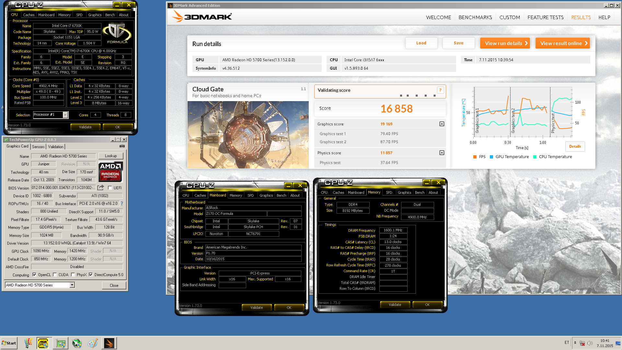Click the Start button
This screenshot has height=350, width=622.
pos(9,343)
